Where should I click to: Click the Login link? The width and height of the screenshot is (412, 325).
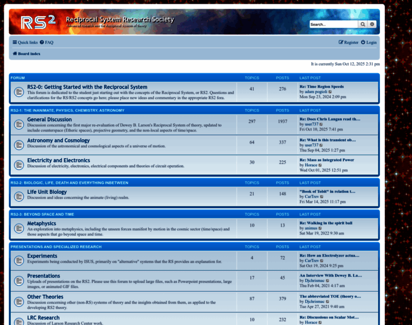[x=369, y=42]
